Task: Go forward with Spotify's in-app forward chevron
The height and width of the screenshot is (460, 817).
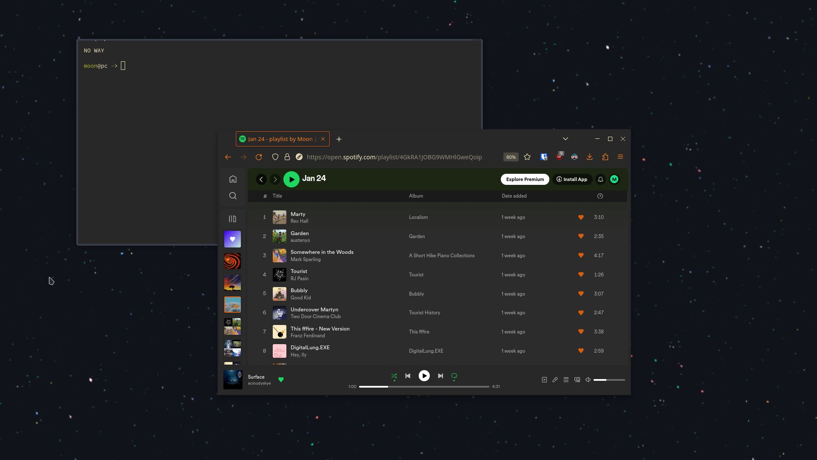Action: point(275,179)
